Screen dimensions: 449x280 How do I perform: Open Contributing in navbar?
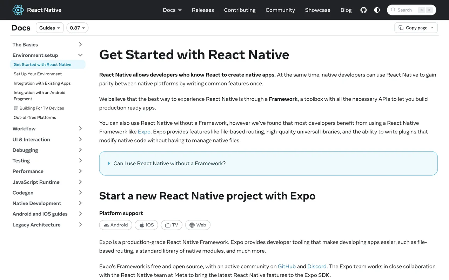click(240, 10)
